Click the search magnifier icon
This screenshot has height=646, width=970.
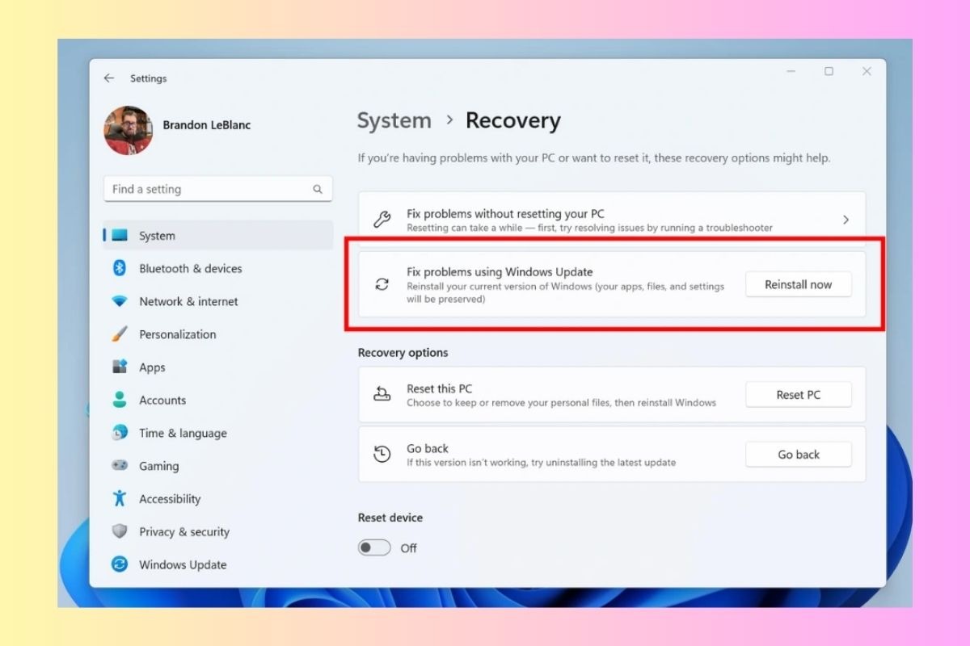point(318,189)
